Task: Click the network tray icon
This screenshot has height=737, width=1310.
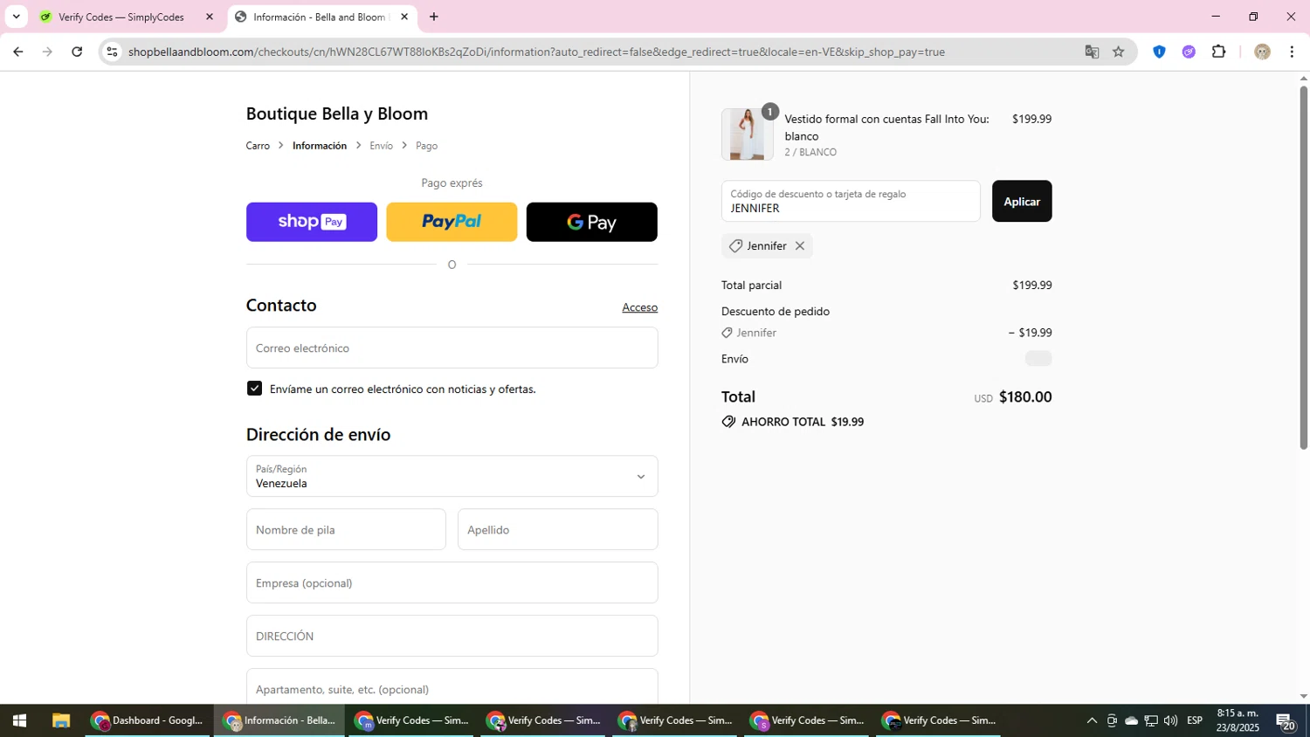Action: [x=1151, y=720]
